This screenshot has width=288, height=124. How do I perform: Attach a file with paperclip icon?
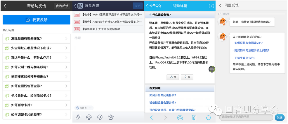[78, 117]
